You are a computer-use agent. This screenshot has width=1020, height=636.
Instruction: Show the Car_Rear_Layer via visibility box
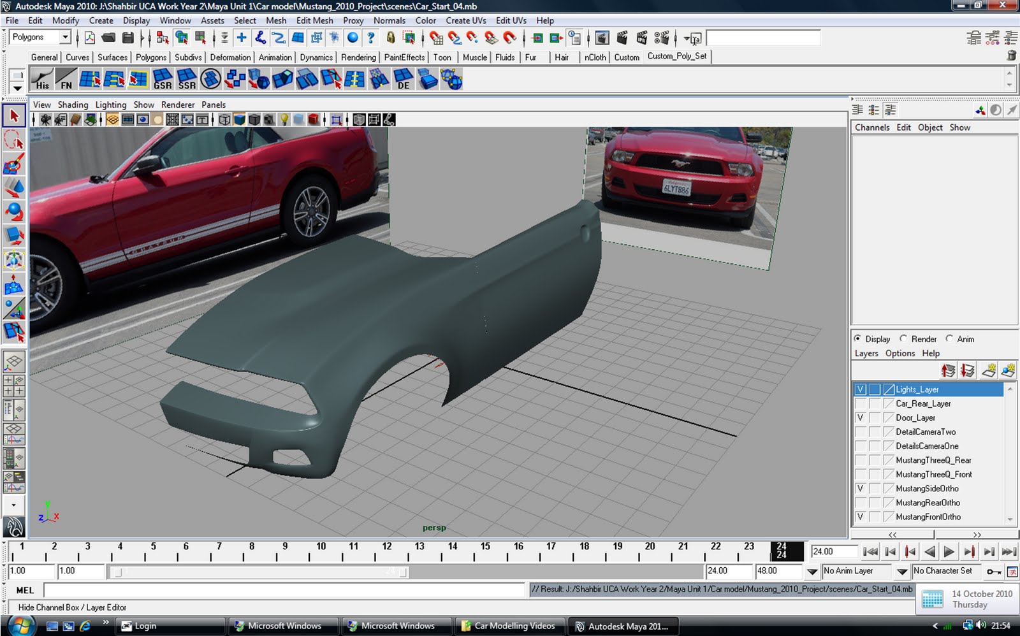click(861, 404)
